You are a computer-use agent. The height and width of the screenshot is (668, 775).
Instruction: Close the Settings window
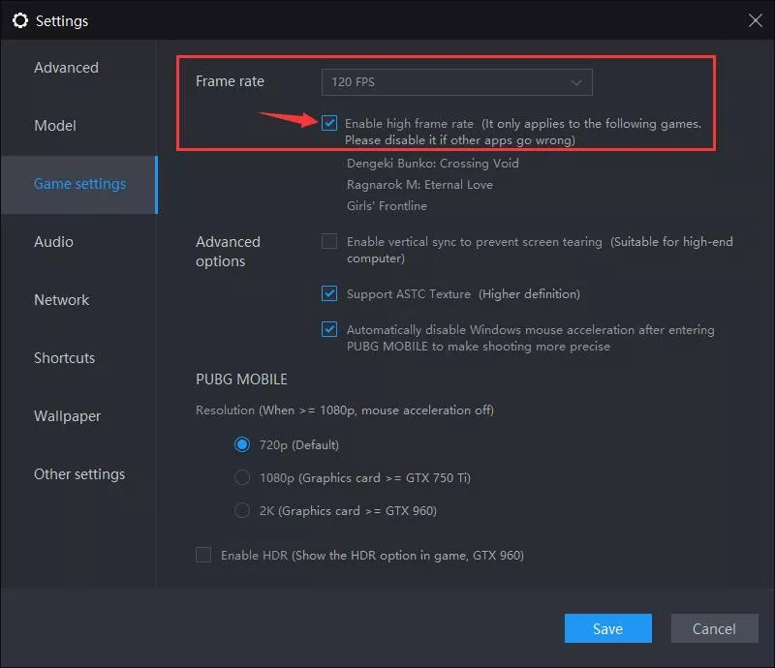756,19
